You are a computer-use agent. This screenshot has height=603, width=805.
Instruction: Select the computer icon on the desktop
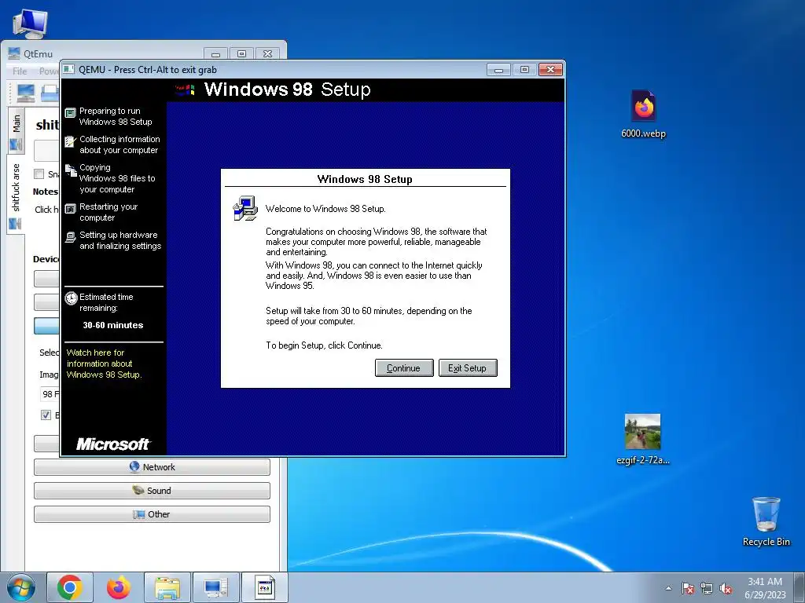tap(30, 24)
